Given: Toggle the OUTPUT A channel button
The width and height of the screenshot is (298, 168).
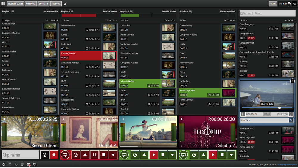Looking at the screenshot, I should coord(31,4).
